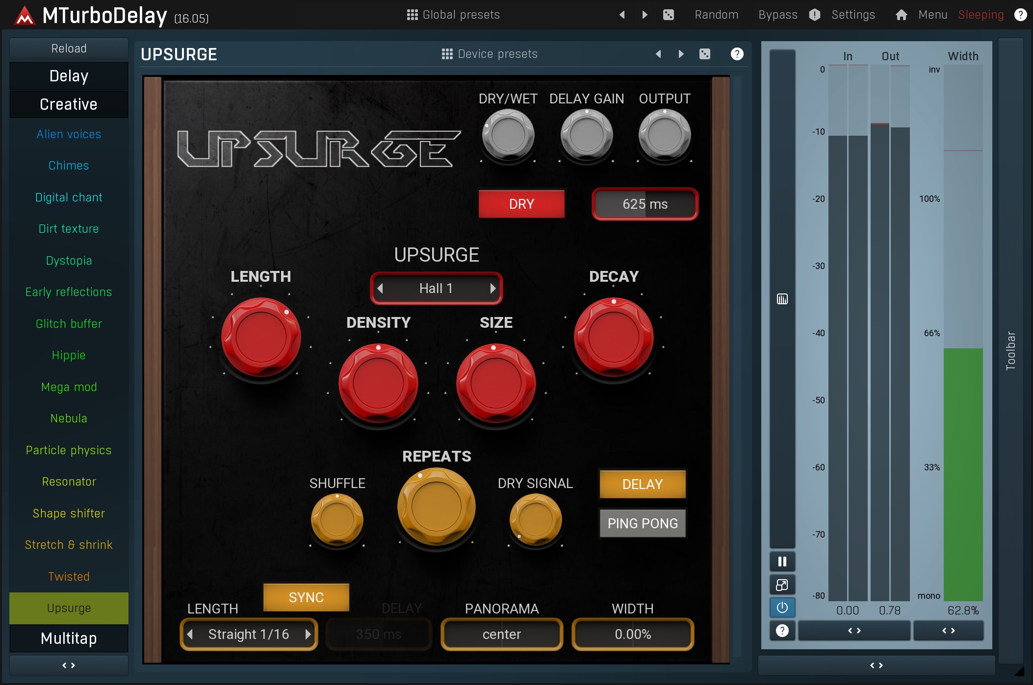Open the Straight 1/16 length selector
Screen dimensions: 1033x685
[x=249, y=635]
